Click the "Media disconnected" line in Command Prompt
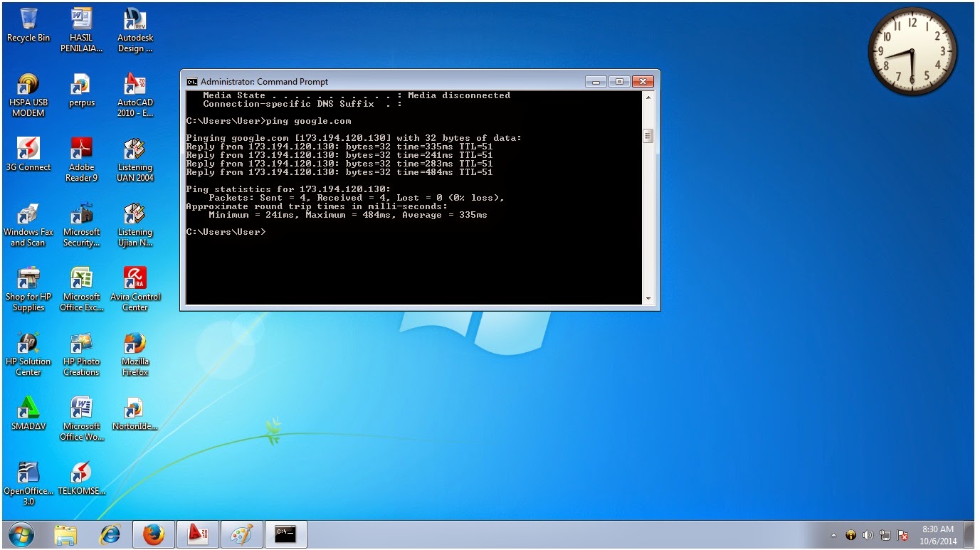The image size is (980, 550). tap(357, 95)
